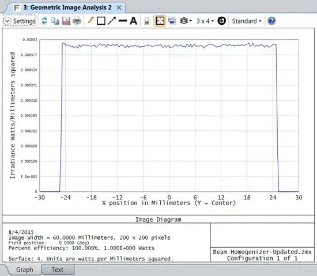Click the clone window icon

tap(172, 21)
